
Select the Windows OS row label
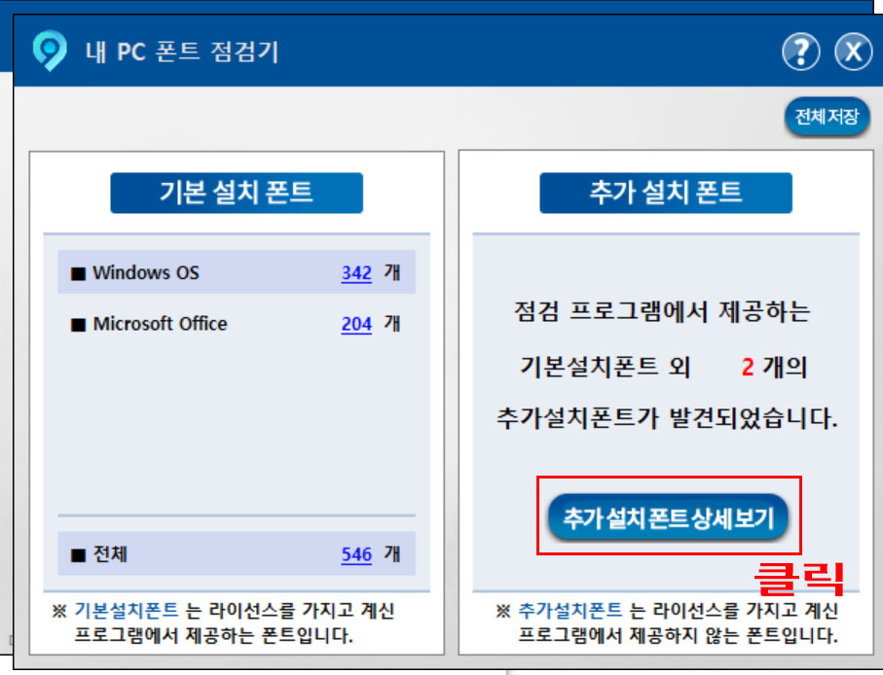coord(146,272)
